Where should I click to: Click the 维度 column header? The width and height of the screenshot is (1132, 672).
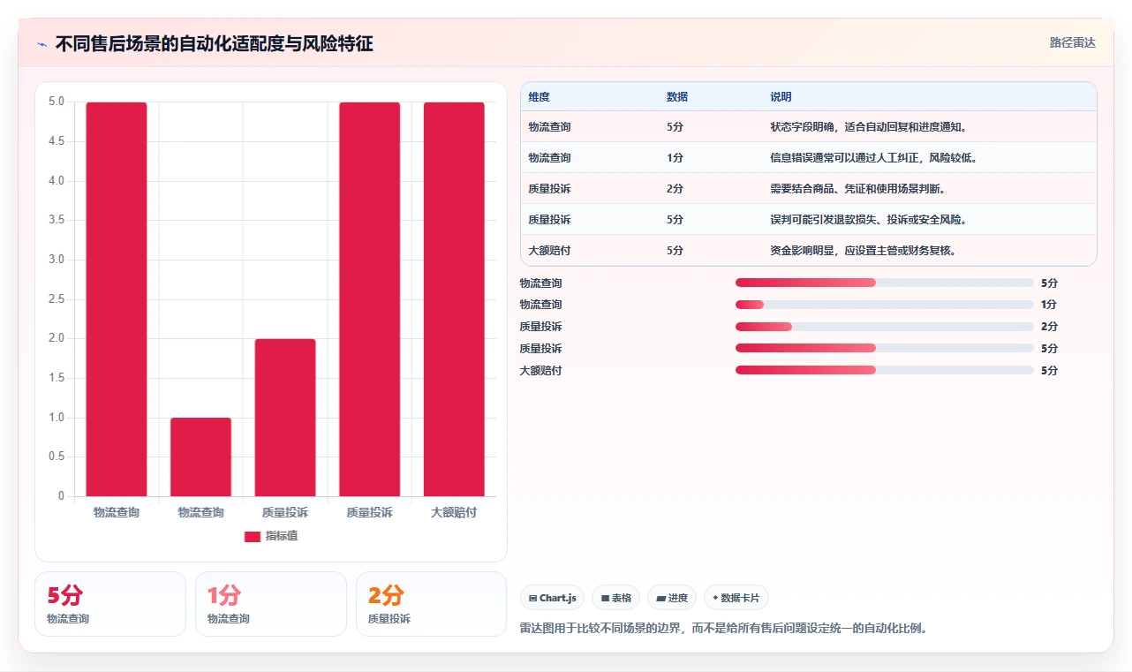pyautogui.click(x=539, y=97)
